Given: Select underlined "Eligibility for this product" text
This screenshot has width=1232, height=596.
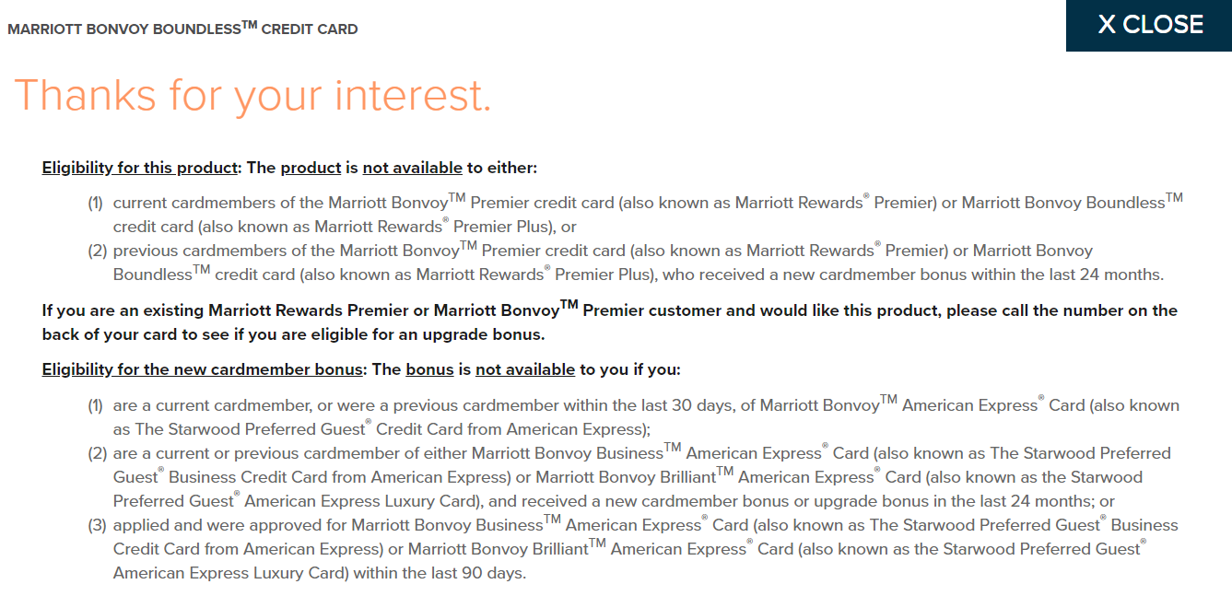Looking at the screenshot, I should tap(140, 168).
